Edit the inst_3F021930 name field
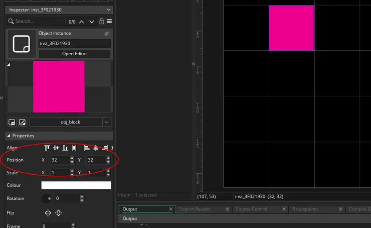The height and width of the screenshot is (228, 371). pos(75,43)
